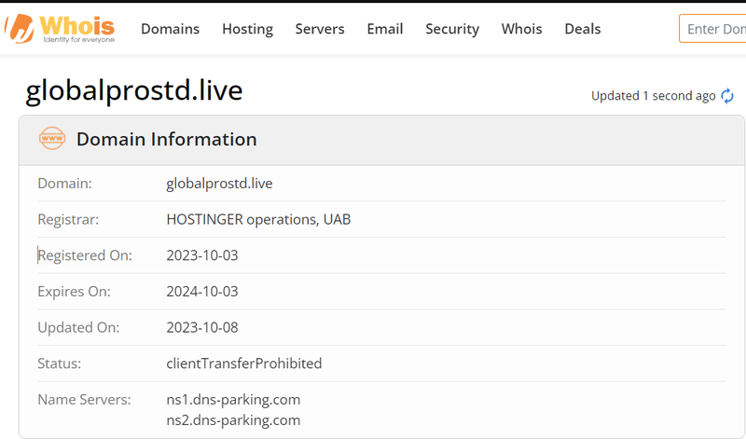Click the globalprostd.live page heading
Viewport: 746px width, 439px height.
[x=133, y=90]
